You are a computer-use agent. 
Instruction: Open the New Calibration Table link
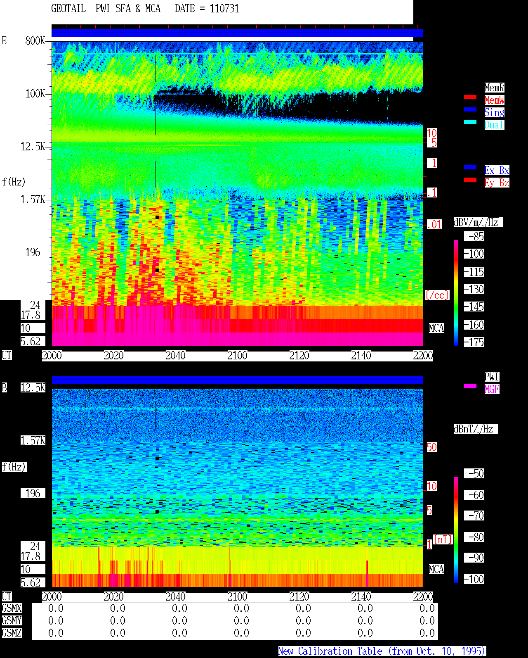382,651
